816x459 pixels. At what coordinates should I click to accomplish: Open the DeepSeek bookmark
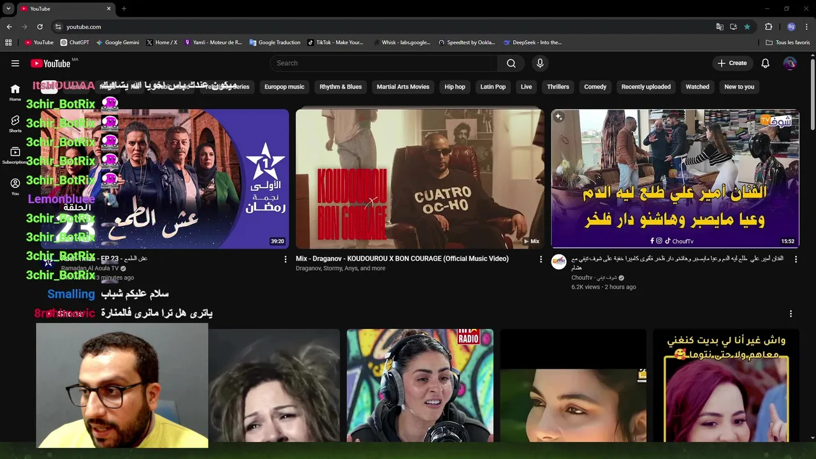coord(532,43)
